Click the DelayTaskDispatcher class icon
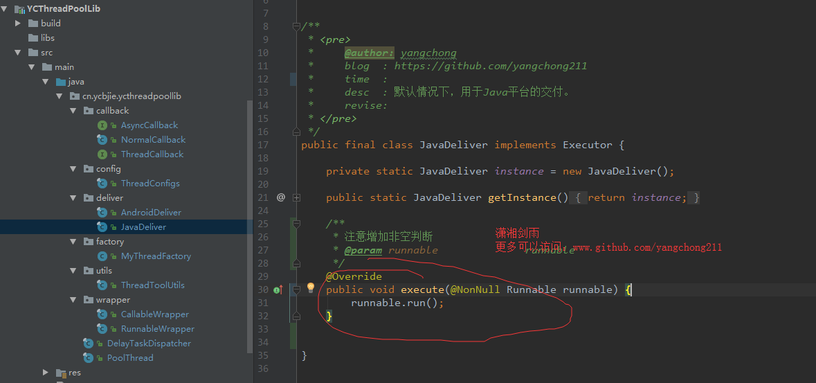This screenshot has width=816, height=383. pyautogui.click(x=89, y=344)
